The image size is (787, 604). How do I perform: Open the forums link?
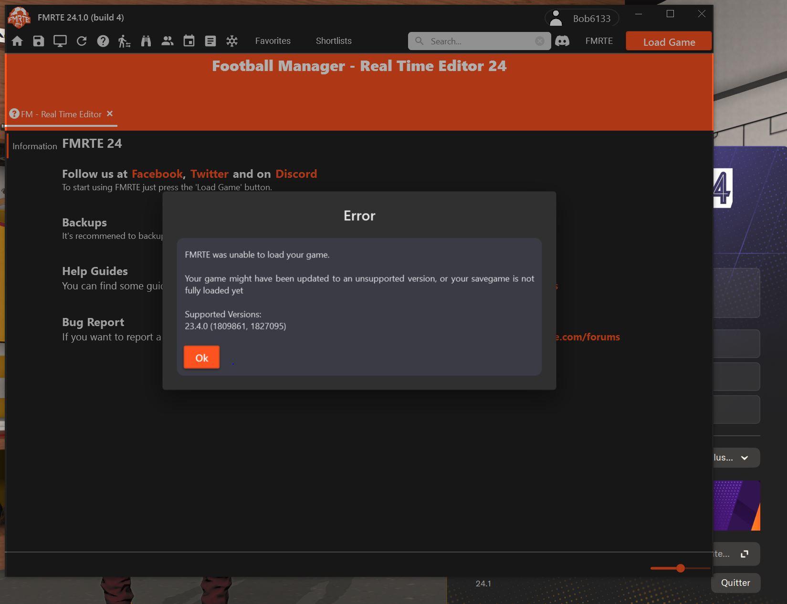(588, 337)
